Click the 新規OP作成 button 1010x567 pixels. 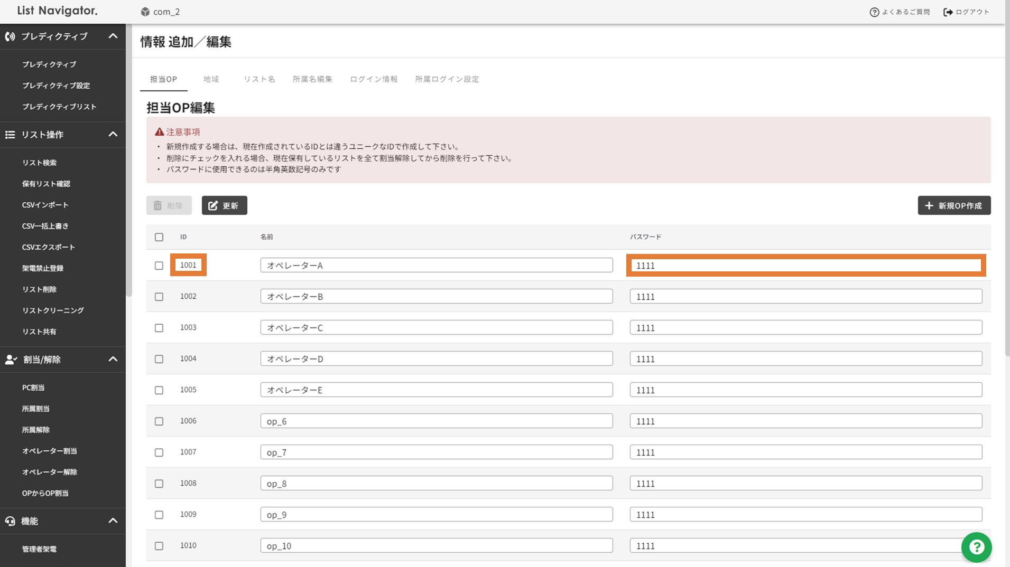(953, 205)
